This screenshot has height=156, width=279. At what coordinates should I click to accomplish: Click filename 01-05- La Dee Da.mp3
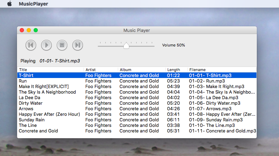(x=213, y=97)
